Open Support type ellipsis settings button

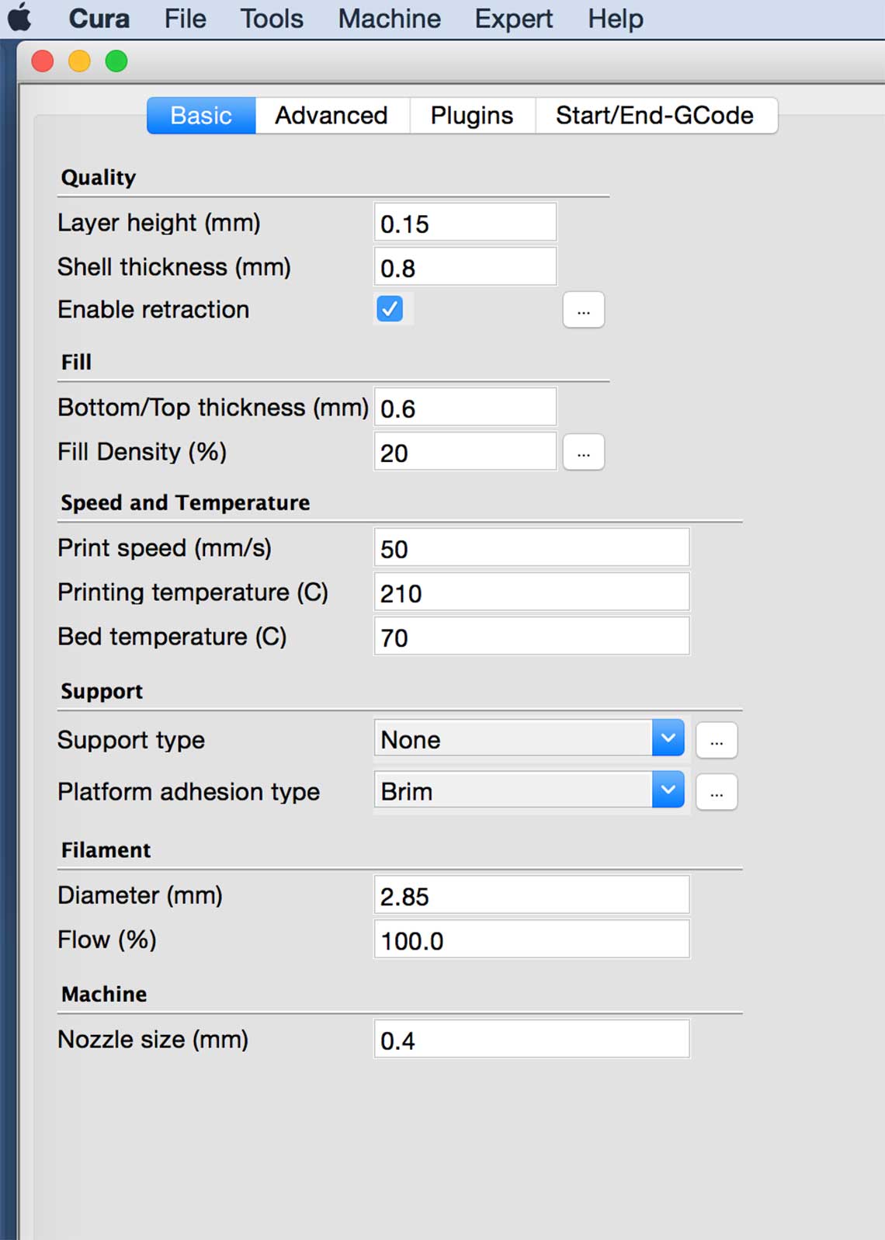tap(717, 740)
